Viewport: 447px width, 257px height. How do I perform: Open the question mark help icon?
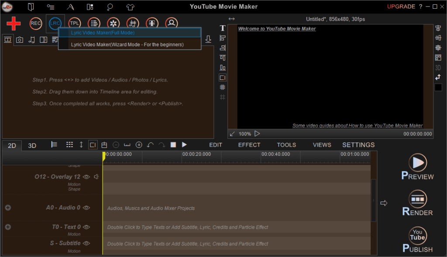pos(421,7)
